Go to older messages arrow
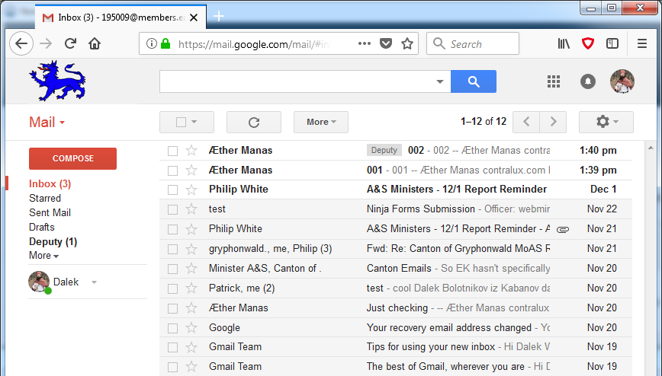This screenshot has width=662, height=376. tap(553, 122)
